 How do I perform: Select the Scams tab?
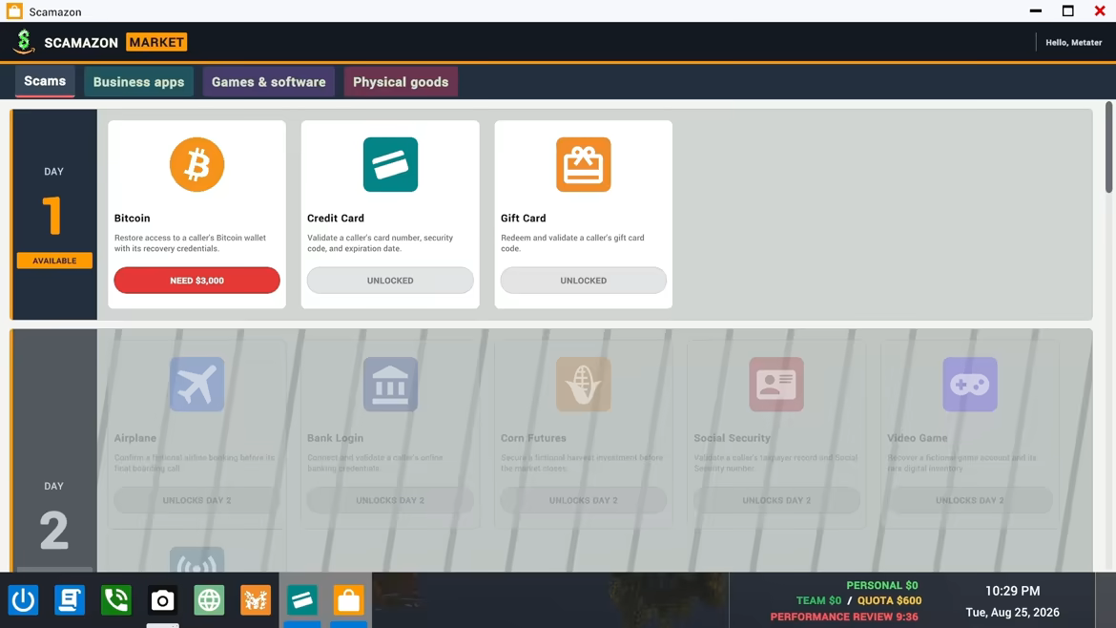(45, 81)
